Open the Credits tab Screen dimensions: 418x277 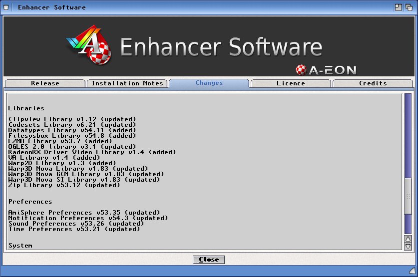(373, 83)
